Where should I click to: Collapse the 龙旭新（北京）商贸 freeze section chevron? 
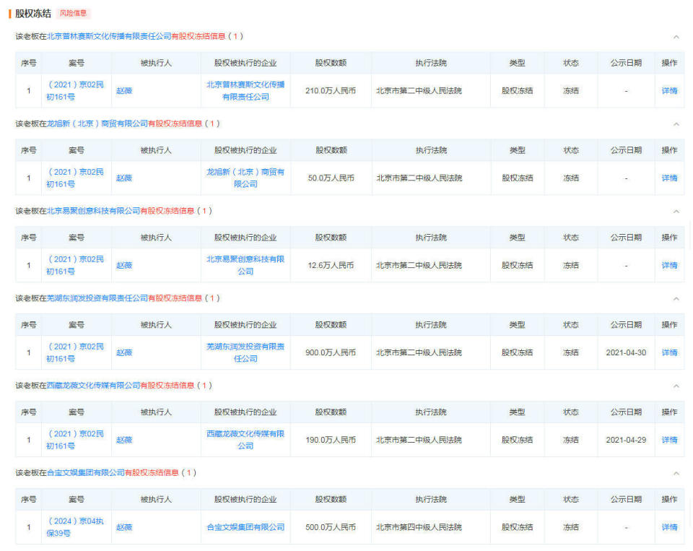click(x=676, y=124)
